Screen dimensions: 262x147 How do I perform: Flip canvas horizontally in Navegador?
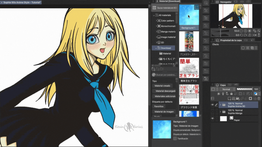click(254, 35)
